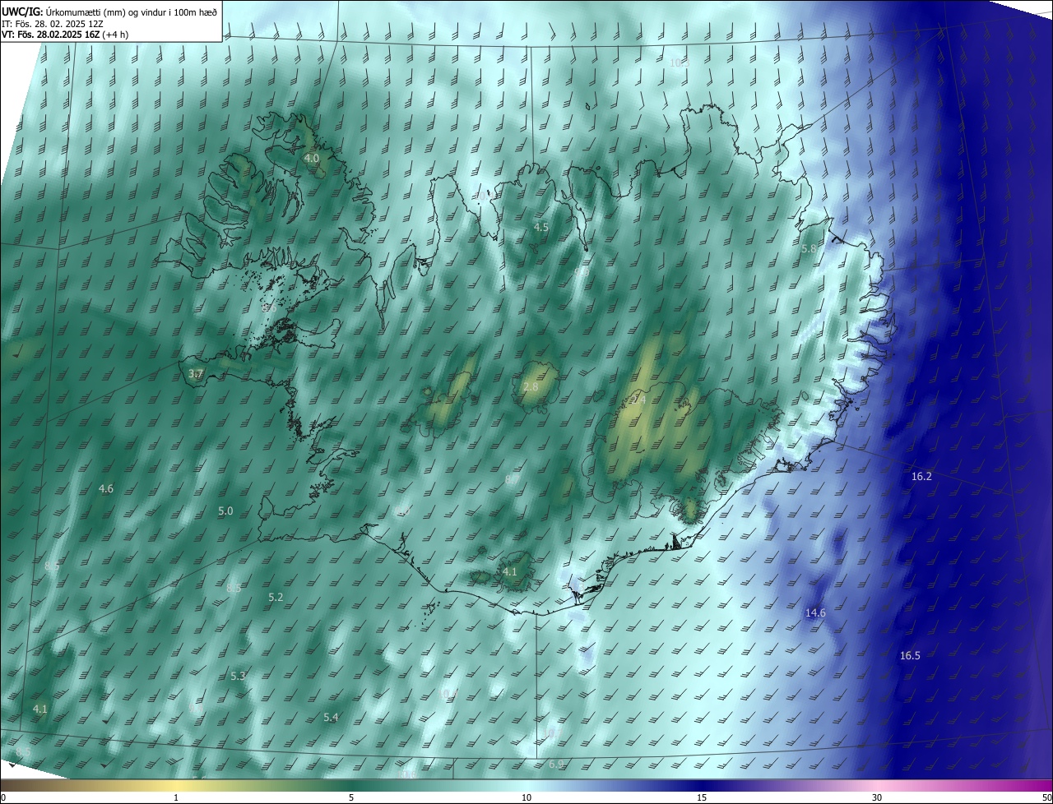Click the 4.1 value on the south-coast glacier
Image resolution: width=1053 pixels, height=804 pixels.
pos(509,571)
